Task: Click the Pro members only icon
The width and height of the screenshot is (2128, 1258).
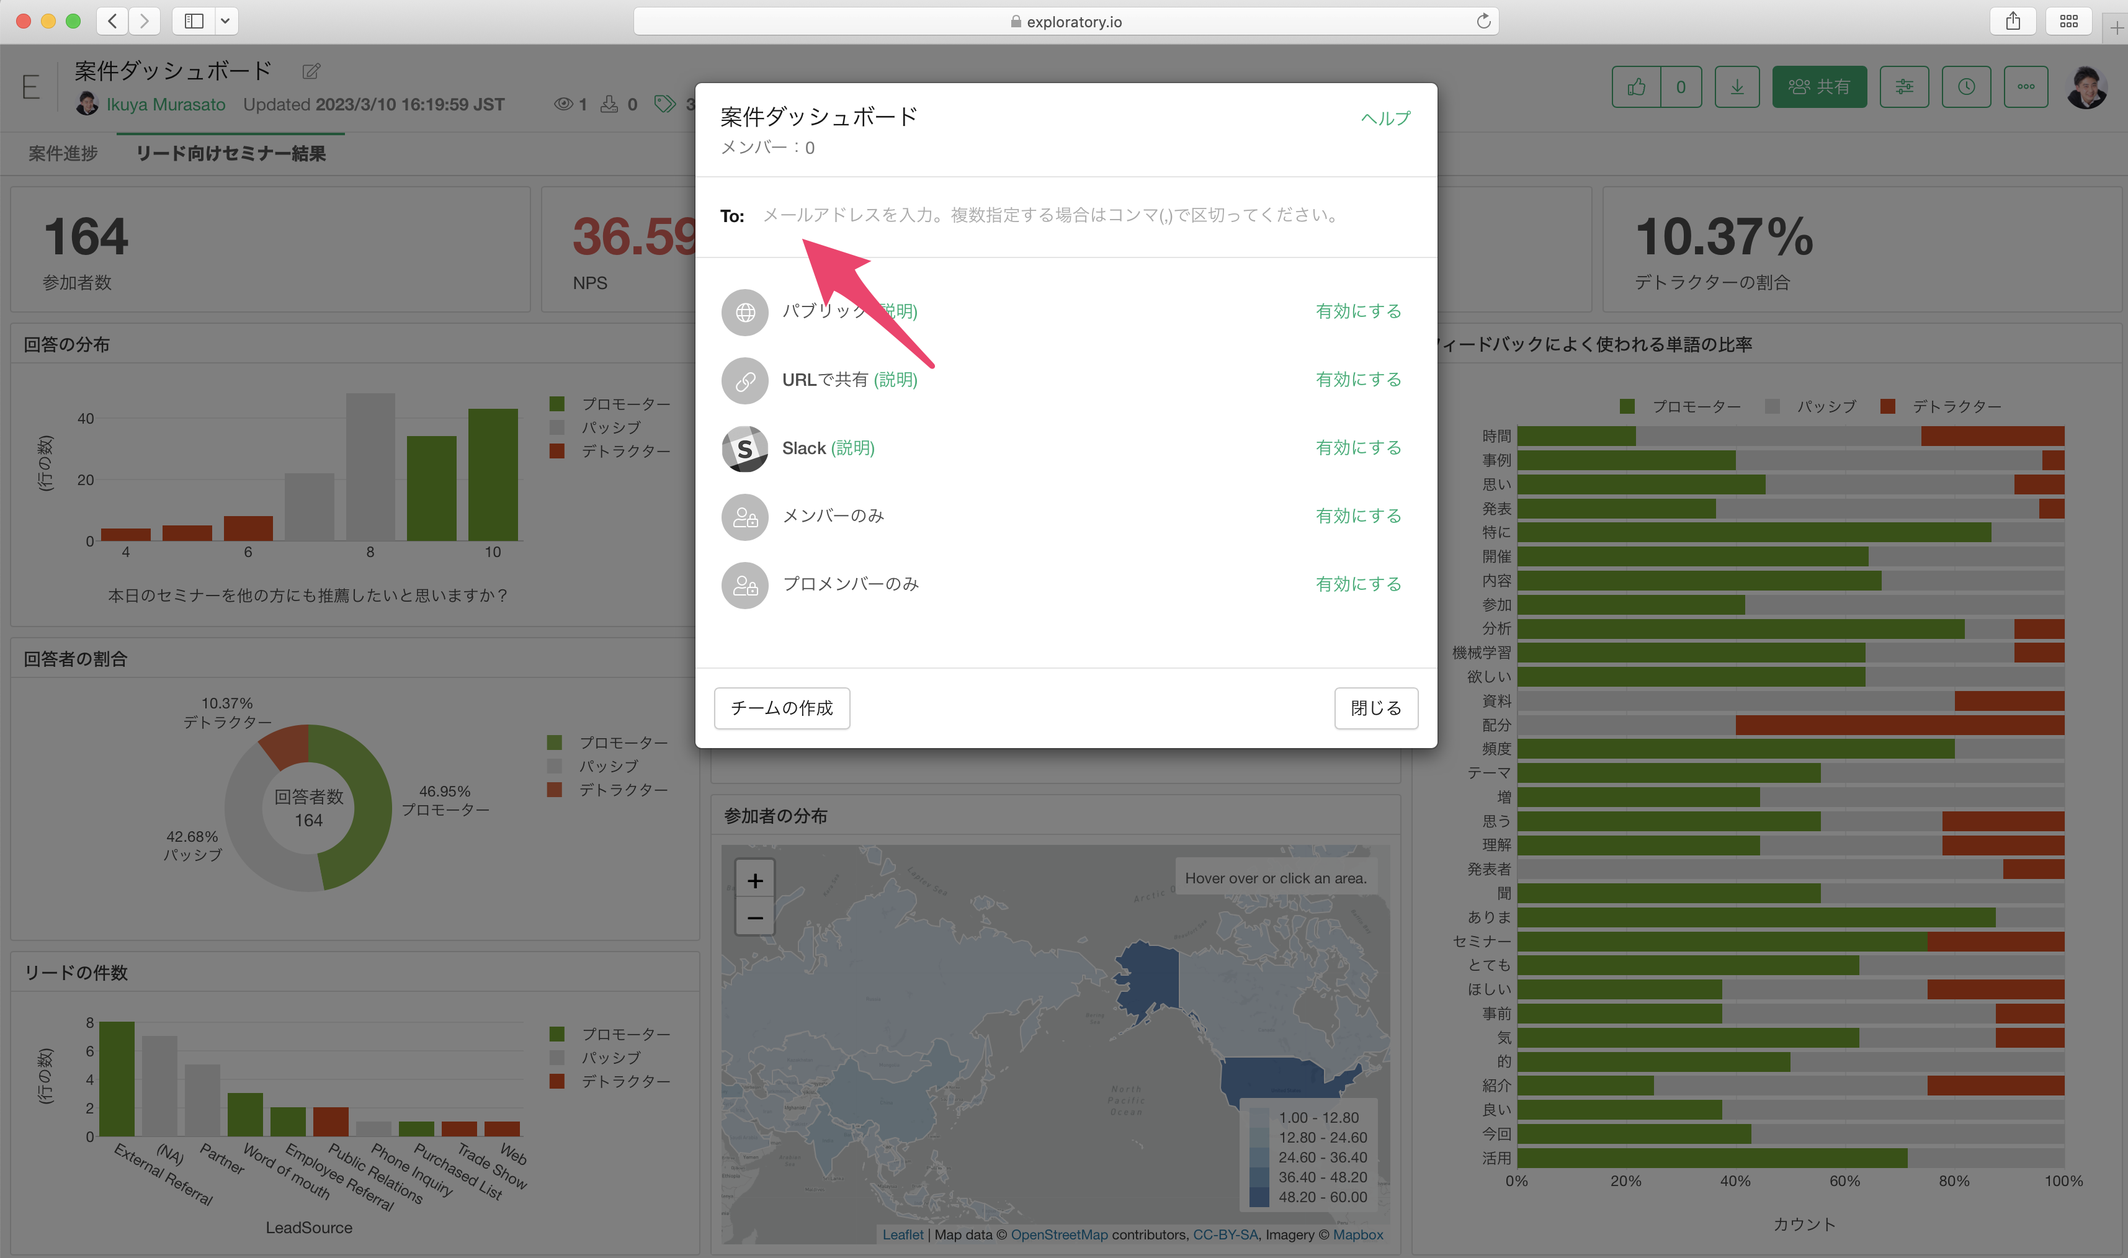Action: (x=744, y=585)
